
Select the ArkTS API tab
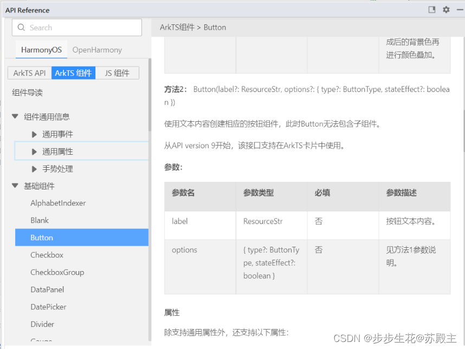coord(29,73)
